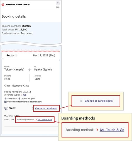This screenshot has height=141, width=132.
Task: Click the Booking details heading
Action: [14, 16]
